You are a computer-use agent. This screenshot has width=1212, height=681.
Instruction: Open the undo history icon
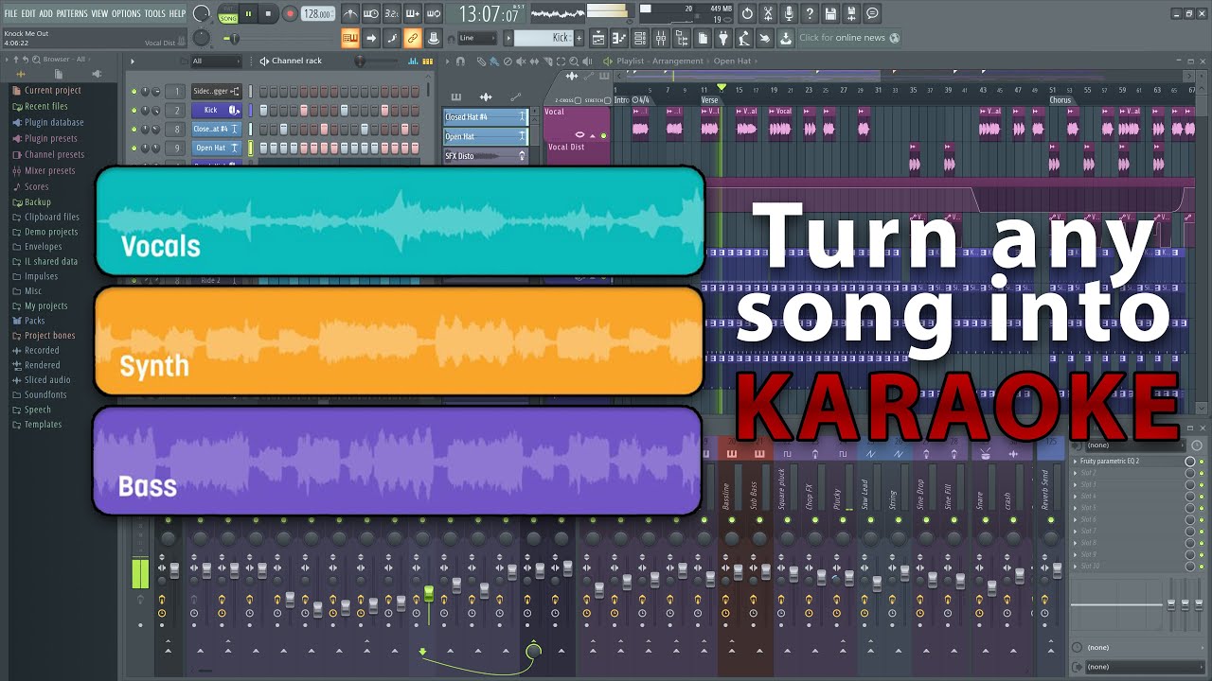click(747, 13)
